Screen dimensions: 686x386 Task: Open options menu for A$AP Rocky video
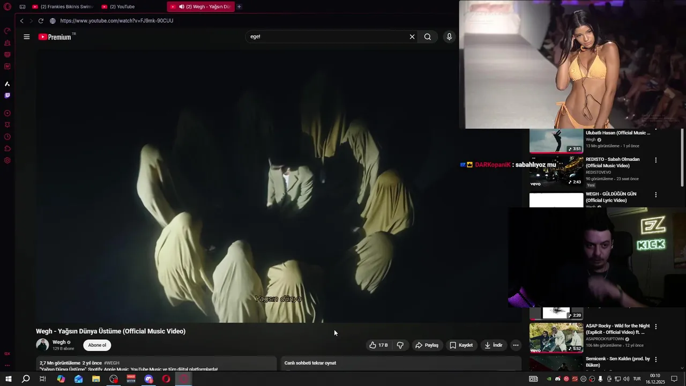[655, 326]
